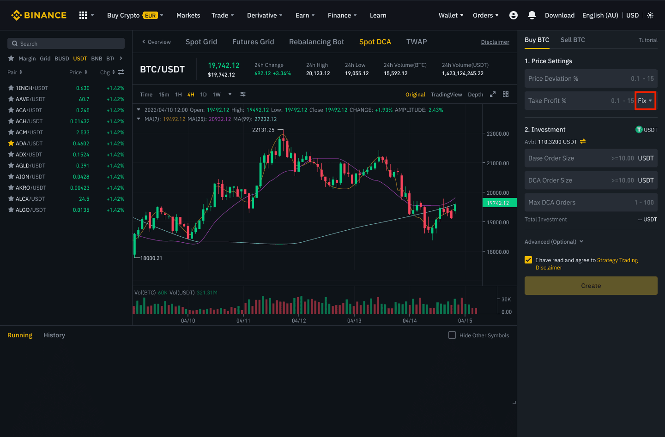Screen dimensions: 665x437
Task: Switch chart to TradingView mode
Action: (x=446, y=94)
